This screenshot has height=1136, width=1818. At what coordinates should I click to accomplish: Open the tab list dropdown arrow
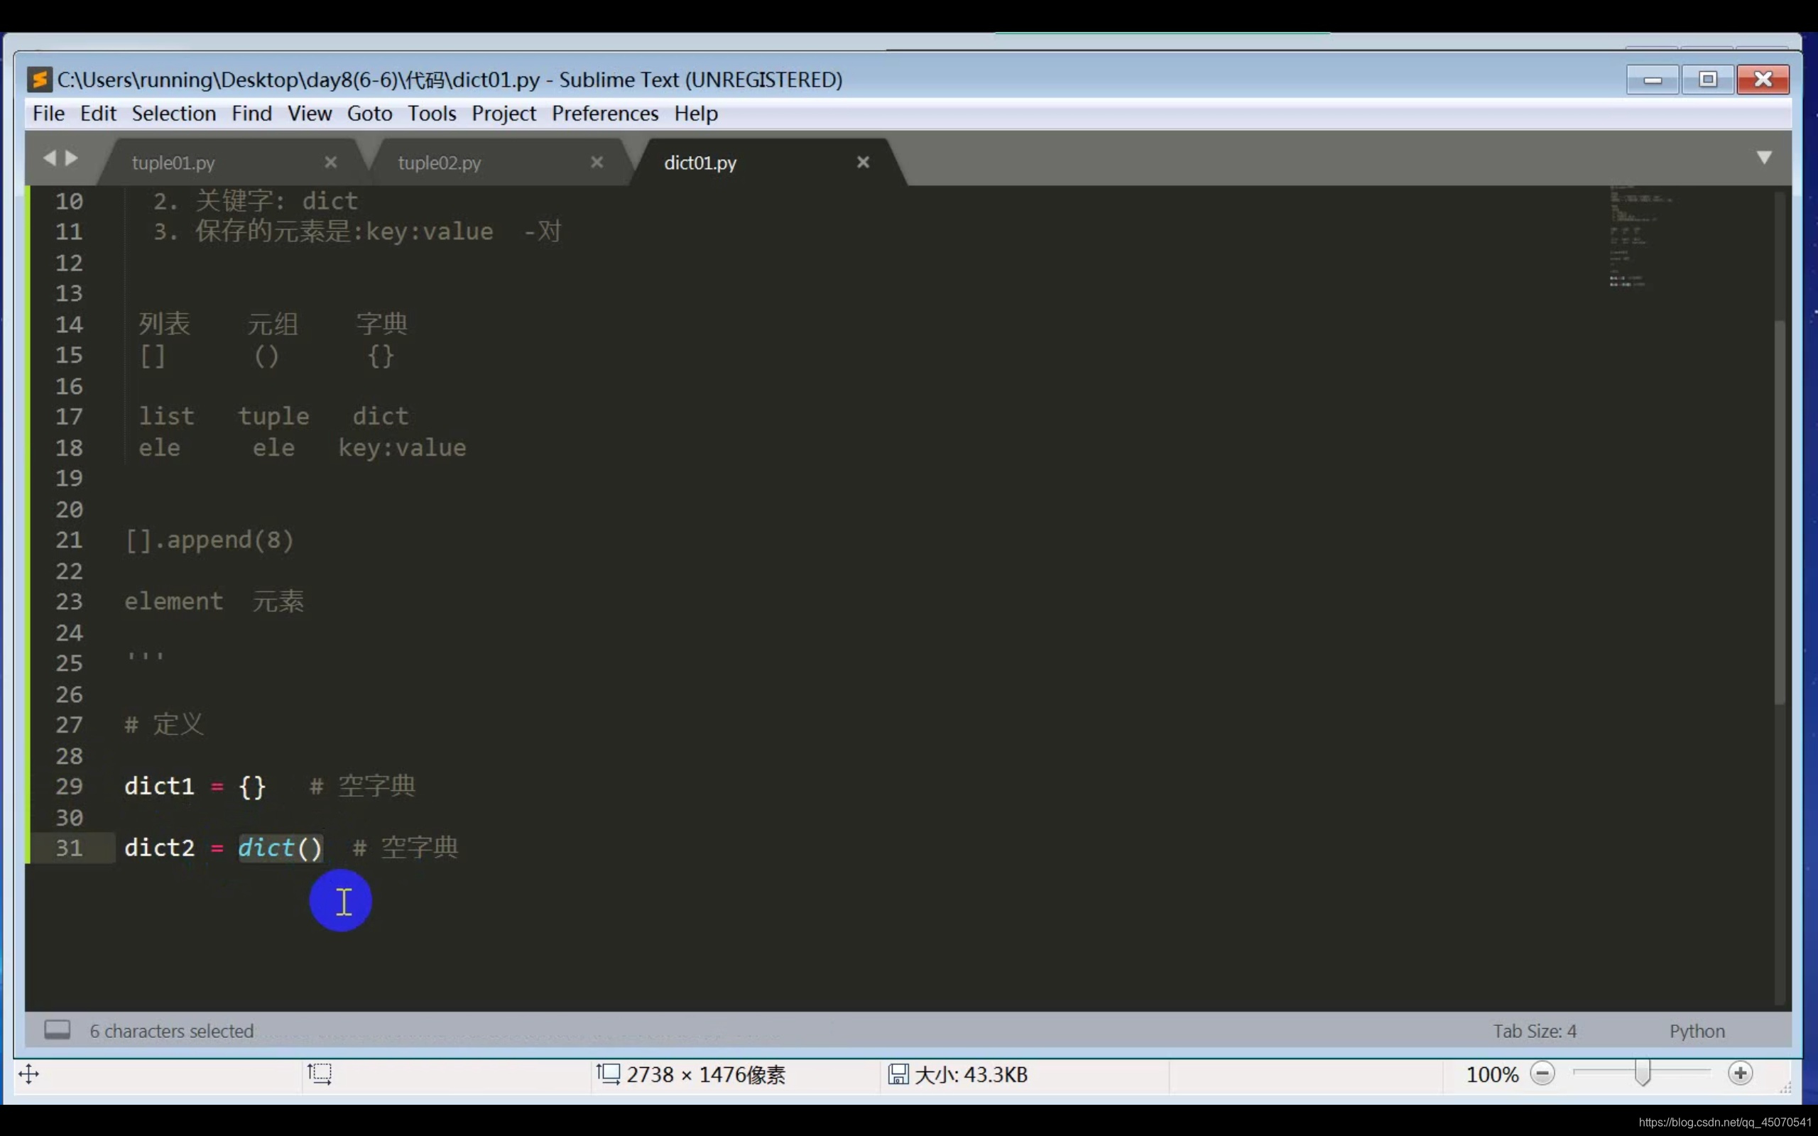pyautogui.click(x=1764, y=158)
